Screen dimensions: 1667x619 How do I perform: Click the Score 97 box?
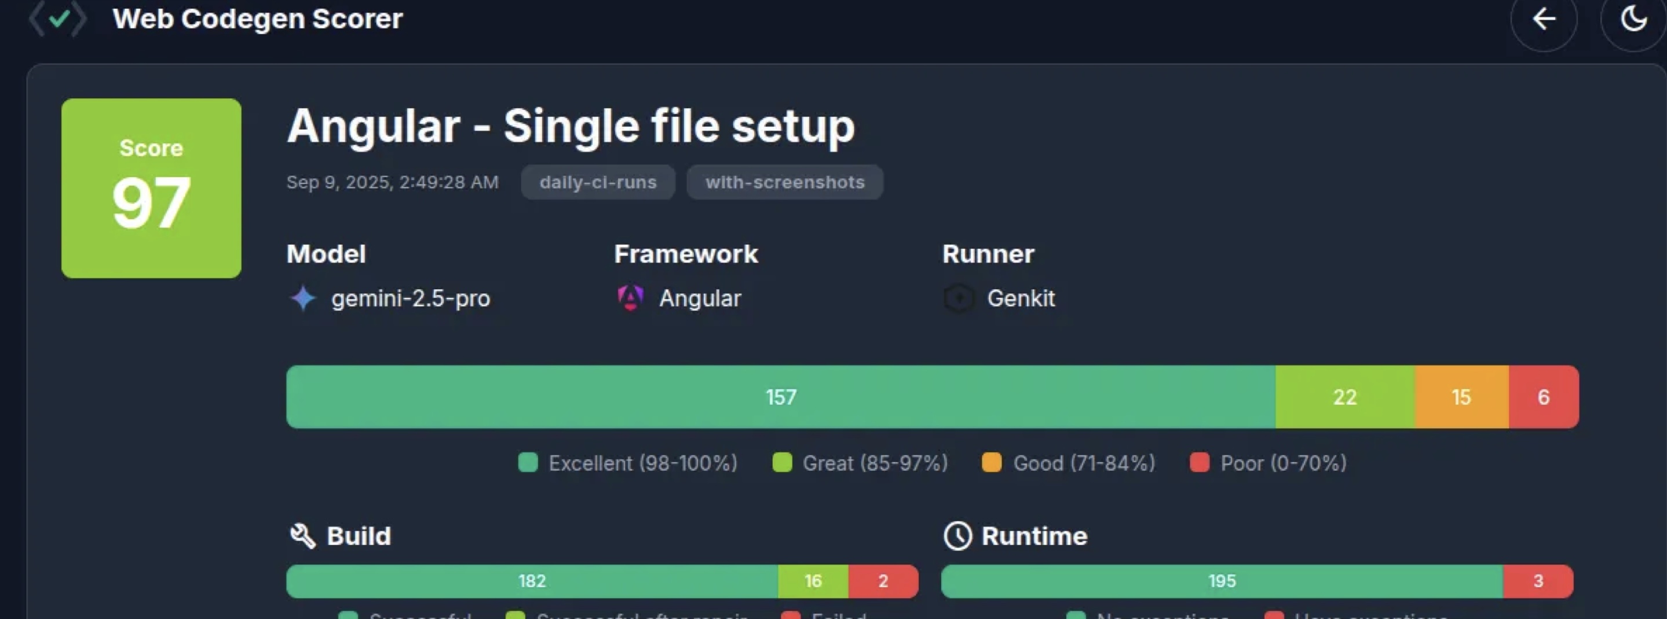tap(151, 188)
